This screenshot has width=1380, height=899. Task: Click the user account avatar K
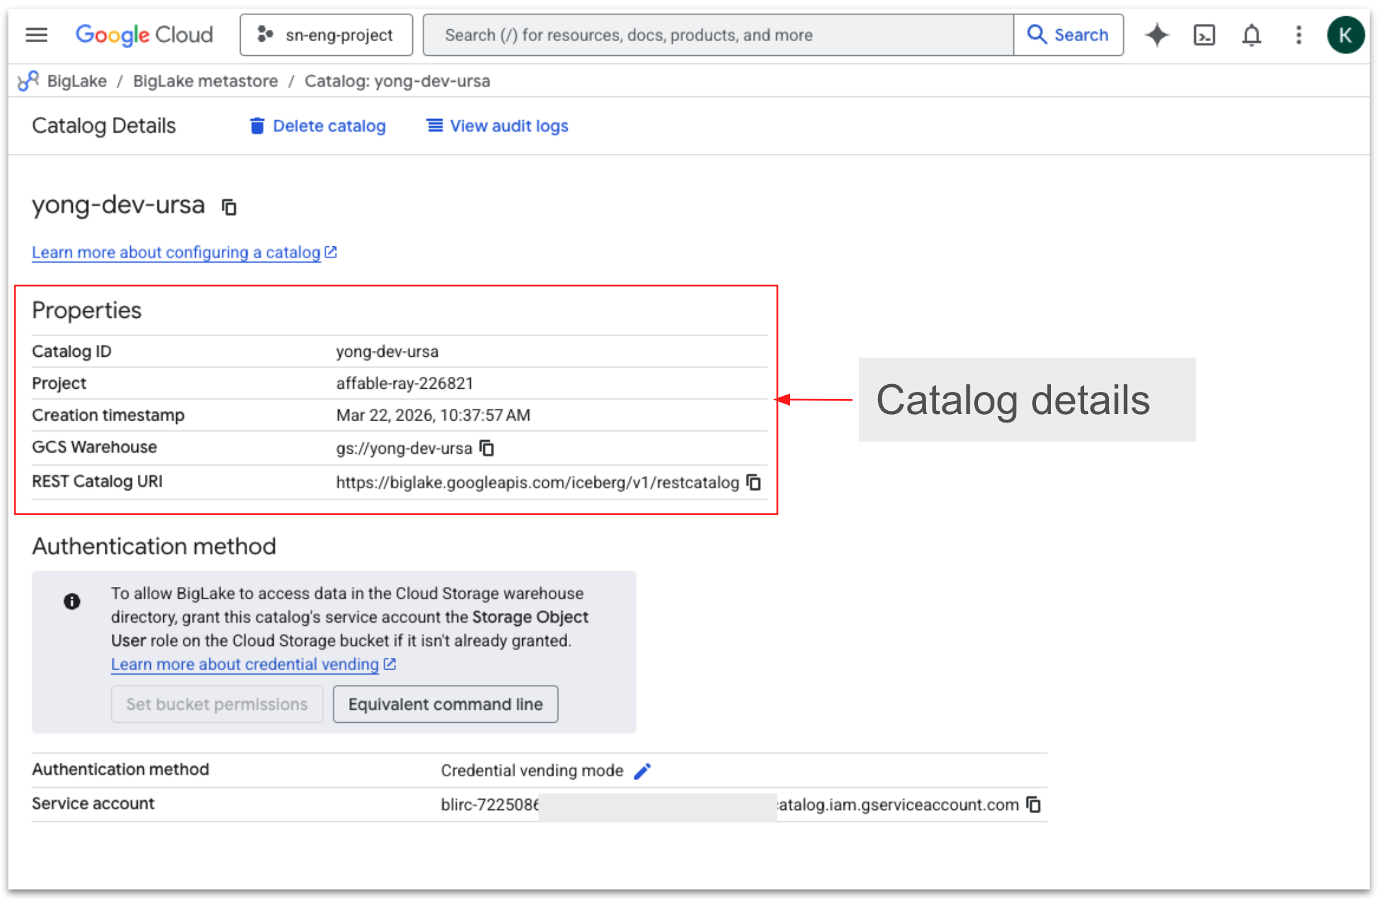tap(1345, 34)
